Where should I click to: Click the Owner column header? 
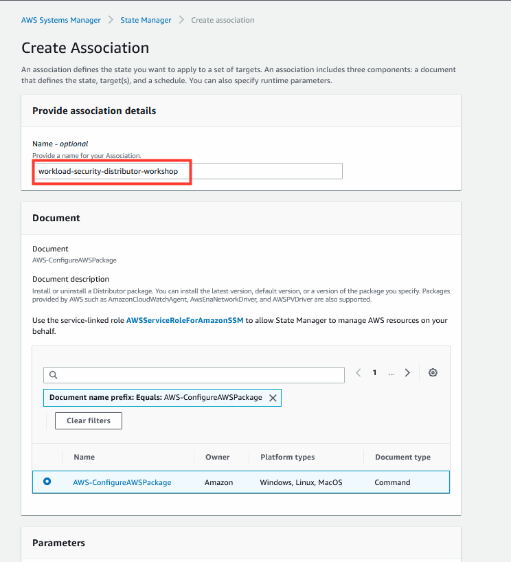(218, 457)
